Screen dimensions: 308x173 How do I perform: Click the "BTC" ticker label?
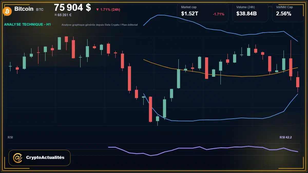coord(40,9)
